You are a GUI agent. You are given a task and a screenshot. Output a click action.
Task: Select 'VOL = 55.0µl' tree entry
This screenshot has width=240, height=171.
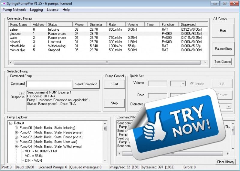pos(34,156)
